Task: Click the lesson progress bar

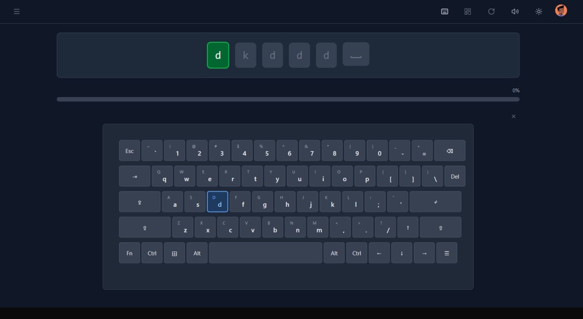Action: 288,99
